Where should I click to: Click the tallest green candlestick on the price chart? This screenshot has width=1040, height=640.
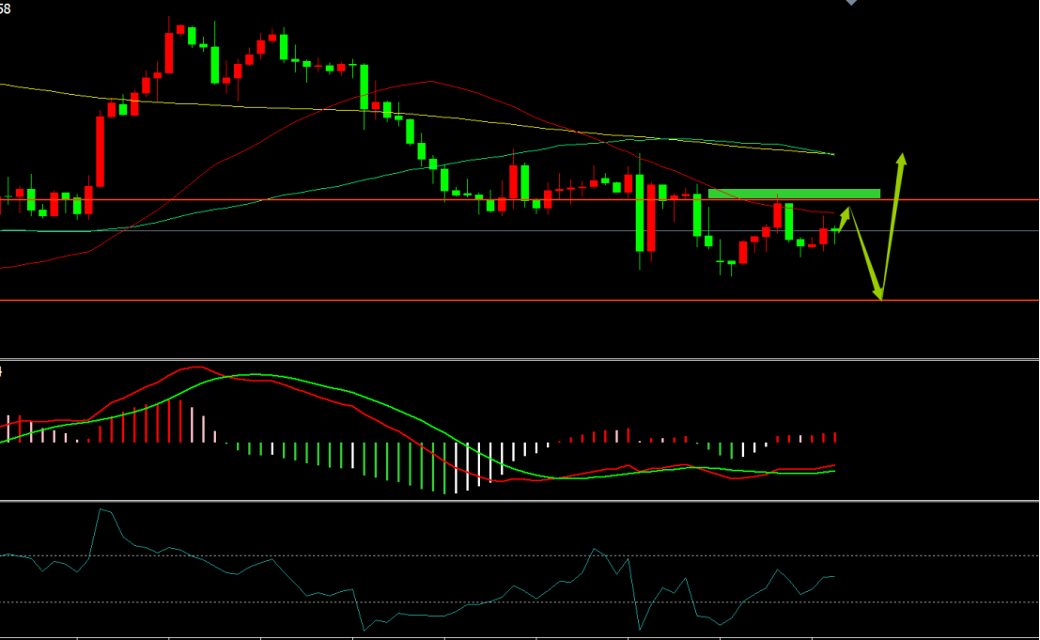coord(640,212)
